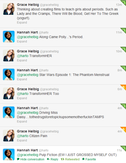Expand the Citizen Pain tweet
126x163 pixels.
coord(22,140)
